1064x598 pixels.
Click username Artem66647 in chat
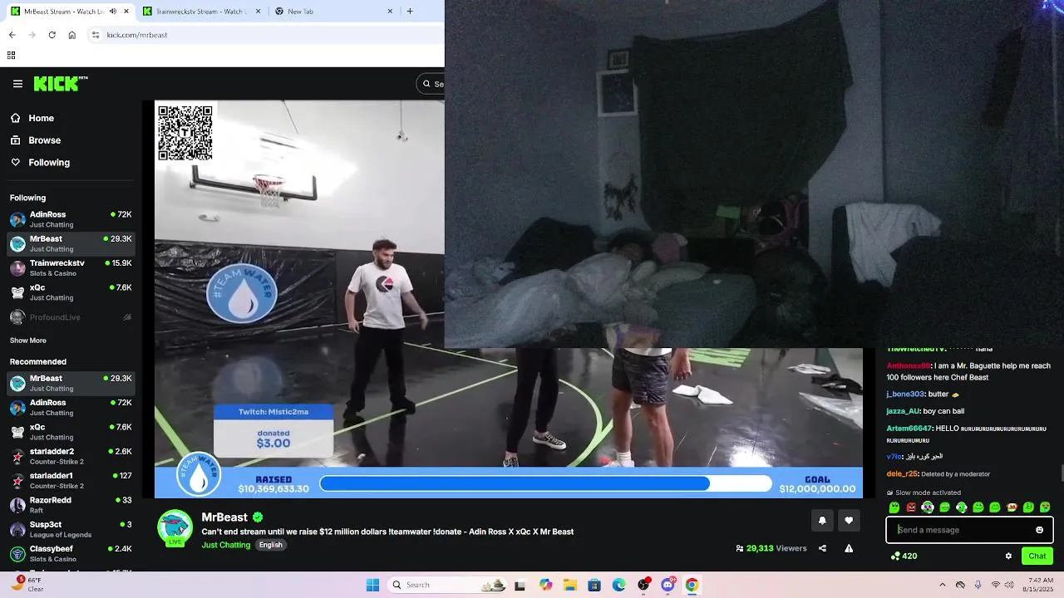tap(909, 429)
